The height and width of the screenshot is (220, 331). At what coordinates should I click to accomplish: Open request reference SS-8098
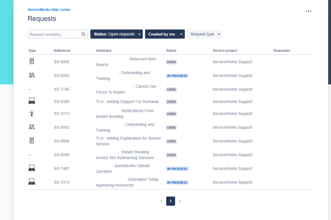click(x=61, y=155)
